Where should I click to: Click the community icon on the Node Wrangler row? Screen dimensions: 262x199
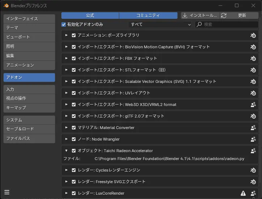[x=253, y=139]
